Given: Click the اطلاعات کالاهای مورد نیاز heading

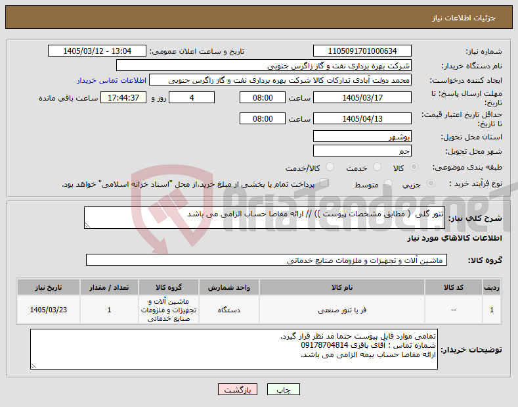Looking at the screenshot, I should point(454,238).
